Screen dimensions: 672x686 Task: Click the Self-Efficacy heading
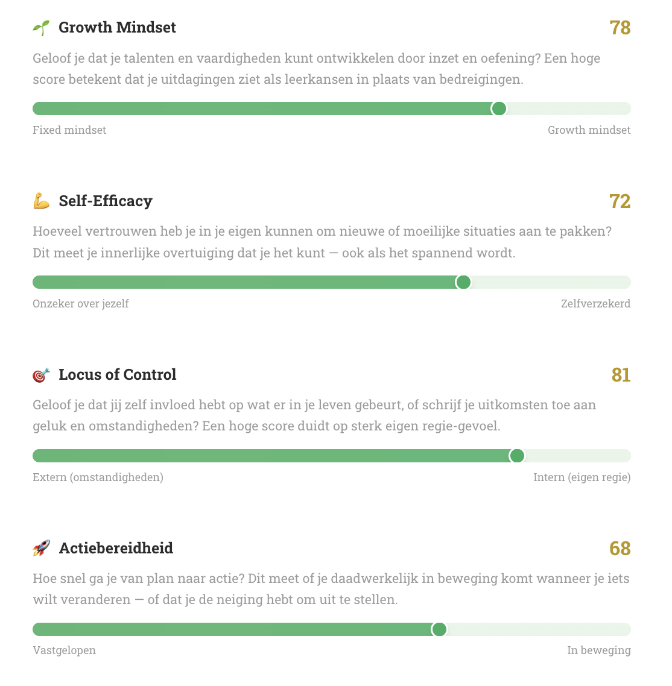106,201
